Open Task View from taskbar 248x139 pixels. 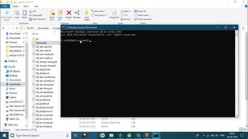point(76,136)
